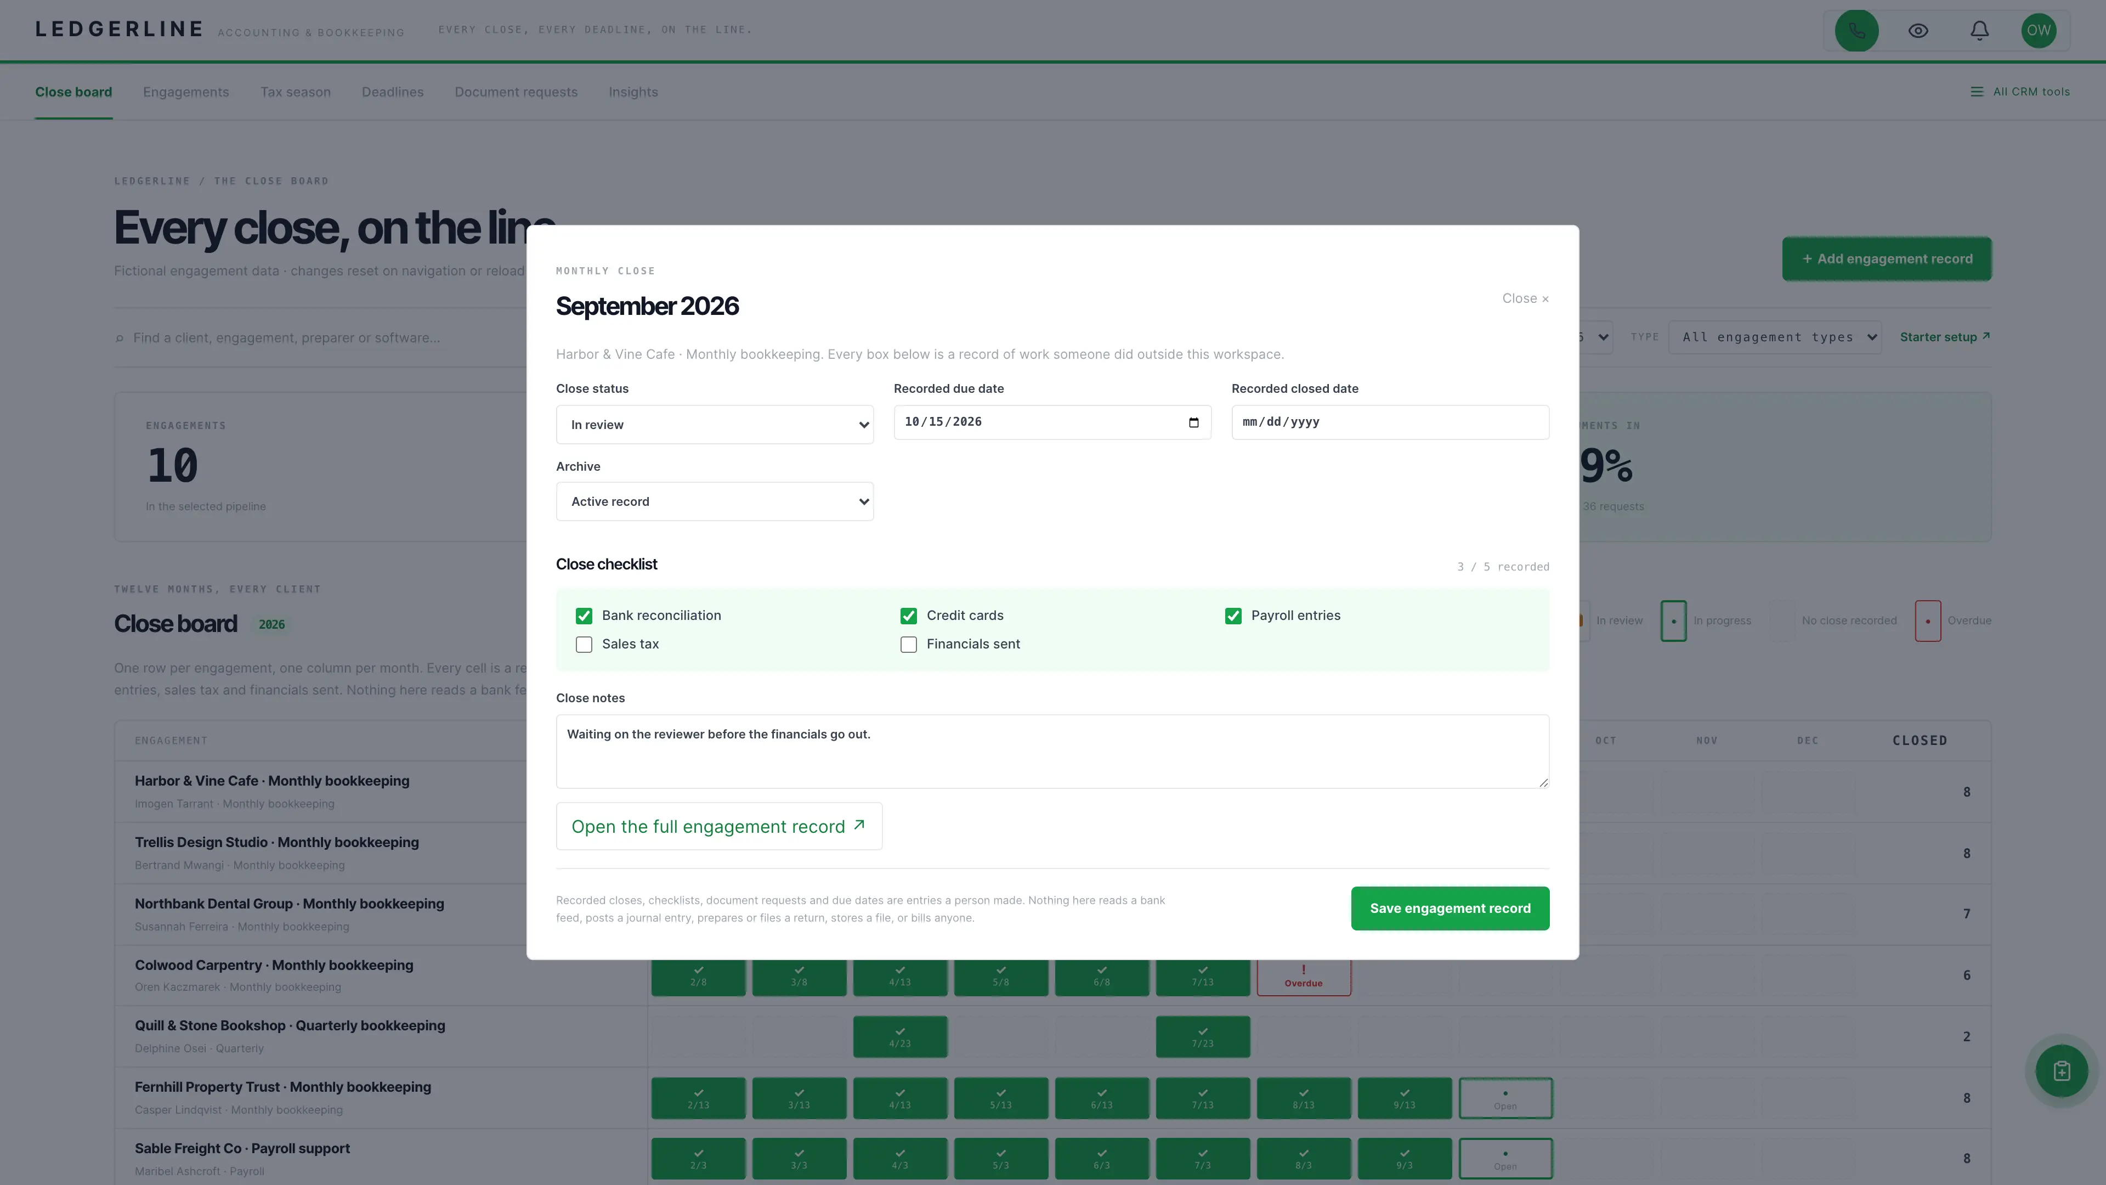Switch to the Tax season tab

(295, 92)
